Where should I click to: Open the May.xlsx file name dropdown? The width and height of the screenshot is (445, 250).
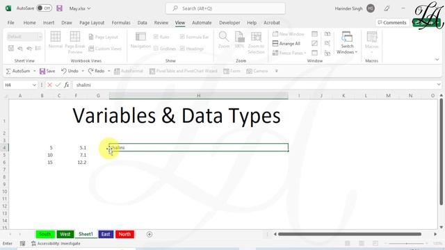(80, 8)
